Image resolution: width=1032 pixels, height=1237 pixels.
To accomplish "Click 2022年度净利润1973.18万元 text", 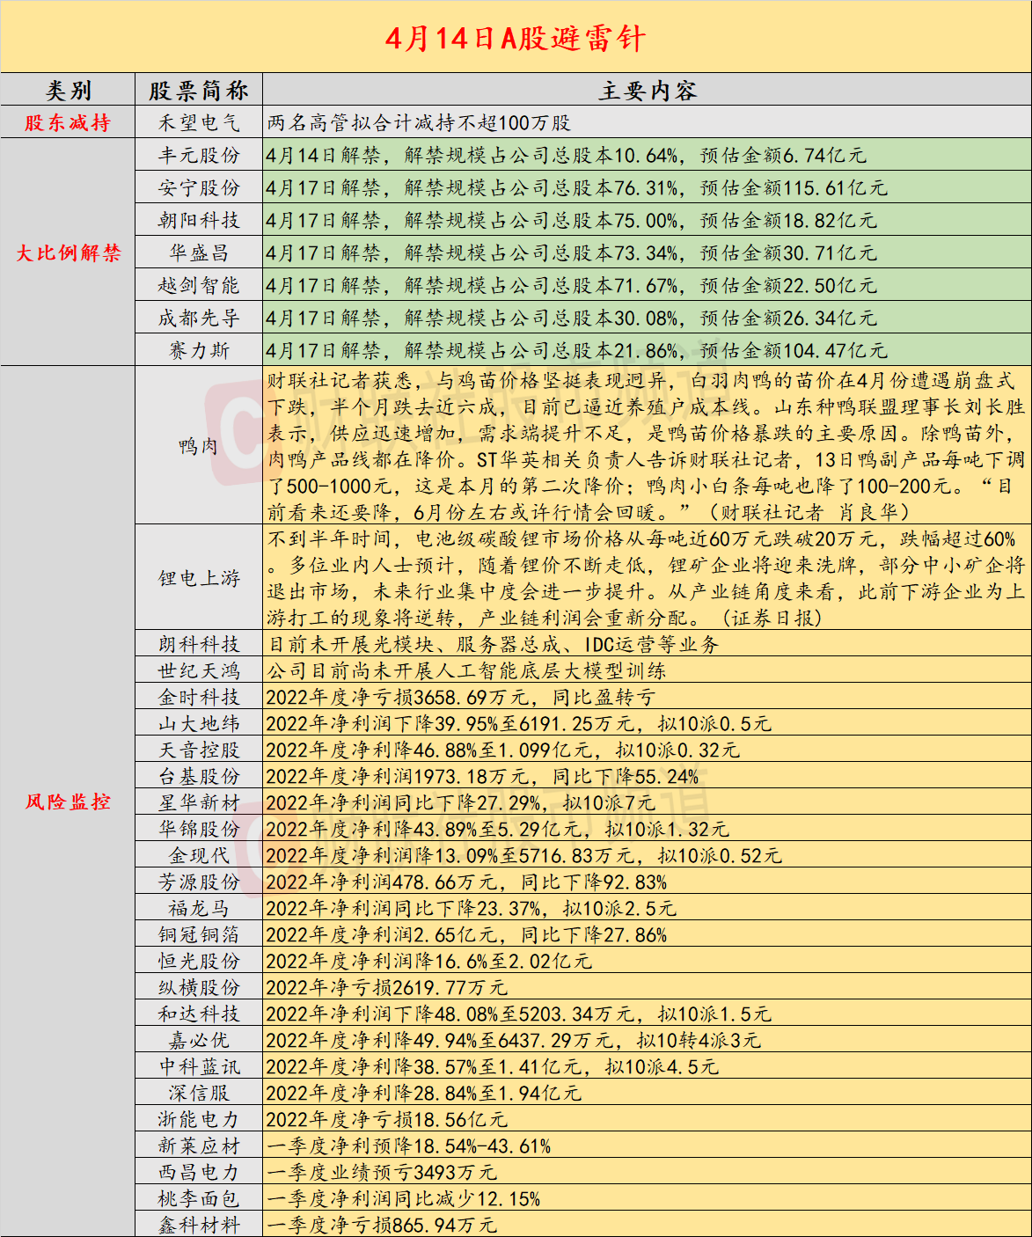I will 482,777.
